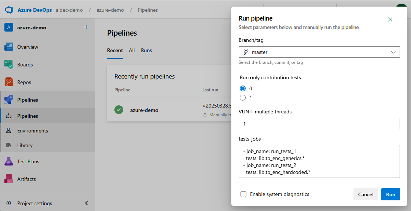
Task: Click inside the tests_jobs text area
Action: (x=319, y=161)
